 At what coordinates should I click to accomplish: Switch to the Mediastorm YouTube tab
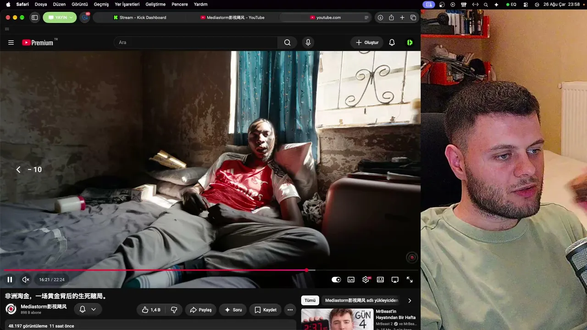click(x=233, y=17)
